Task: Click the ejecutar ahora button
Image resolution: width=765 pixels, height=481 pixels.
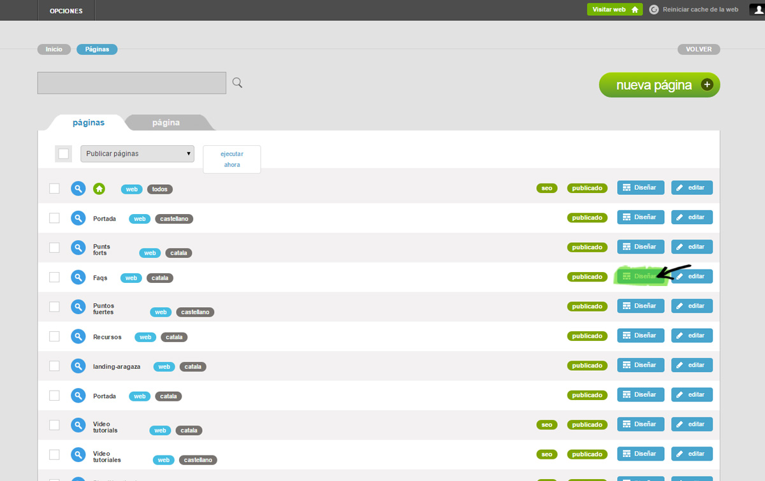Action: 232,159
